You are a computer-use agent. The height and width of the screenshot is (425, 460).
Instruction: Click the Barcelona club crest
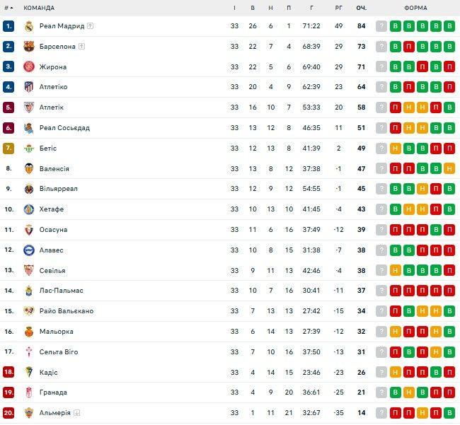29,47
